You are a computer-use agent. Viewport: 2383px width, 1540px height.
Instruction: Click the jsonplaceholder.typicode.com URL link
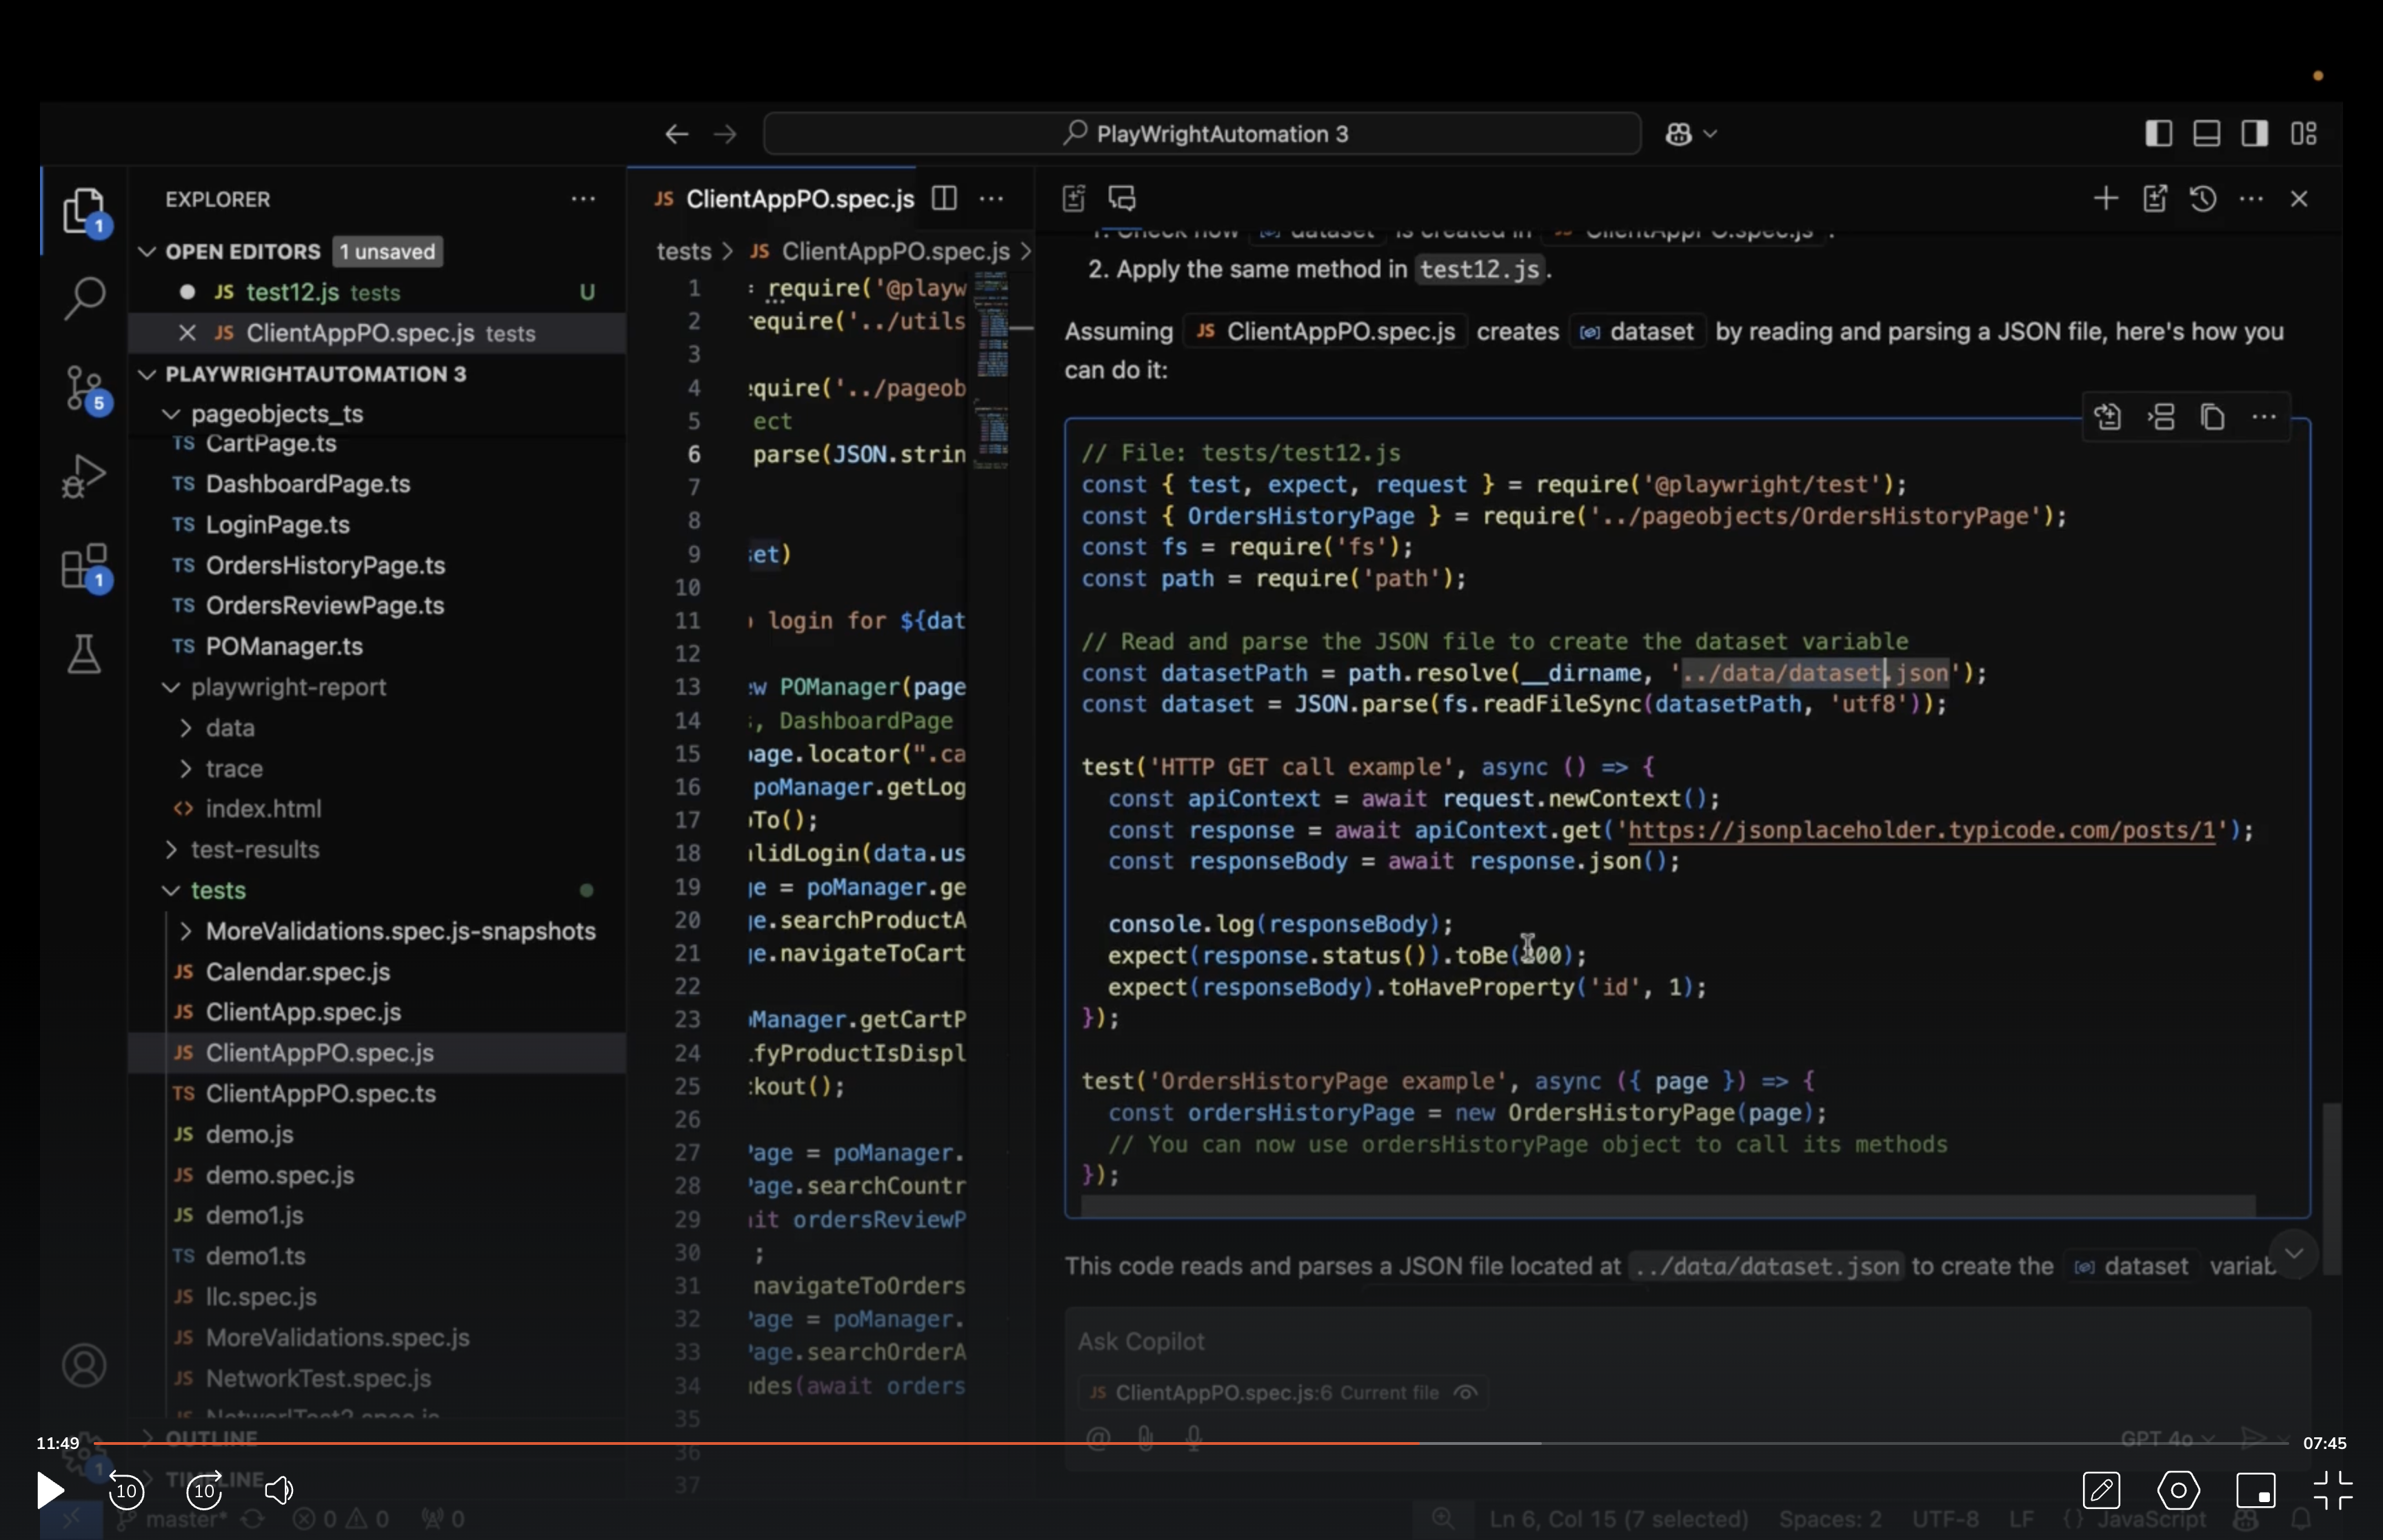(1922, 831)
